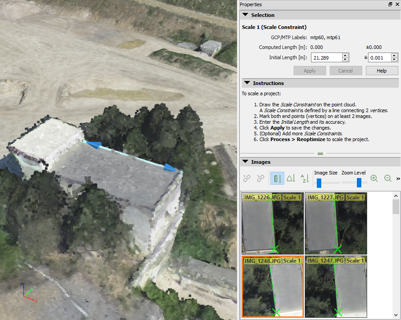Click the Initial Length value field
The image size is (401, 320).
(326, 58)
